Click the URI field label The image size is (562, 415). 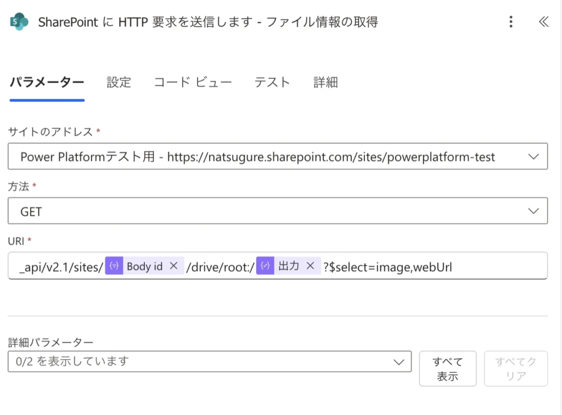pos(16,241)
